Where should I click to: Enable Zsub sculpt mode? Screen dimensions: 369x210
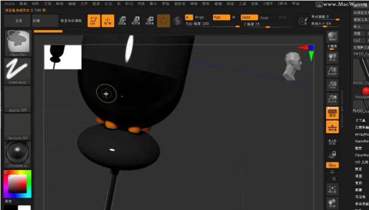pos(264,18)
